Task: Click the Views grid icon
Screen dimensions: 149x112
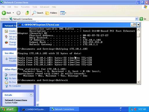Action: click(62, 13)
